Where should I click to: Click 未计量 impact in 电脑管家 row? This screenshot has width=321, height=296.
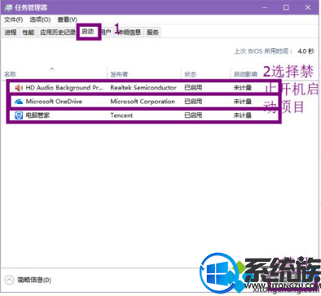point(243,115)
